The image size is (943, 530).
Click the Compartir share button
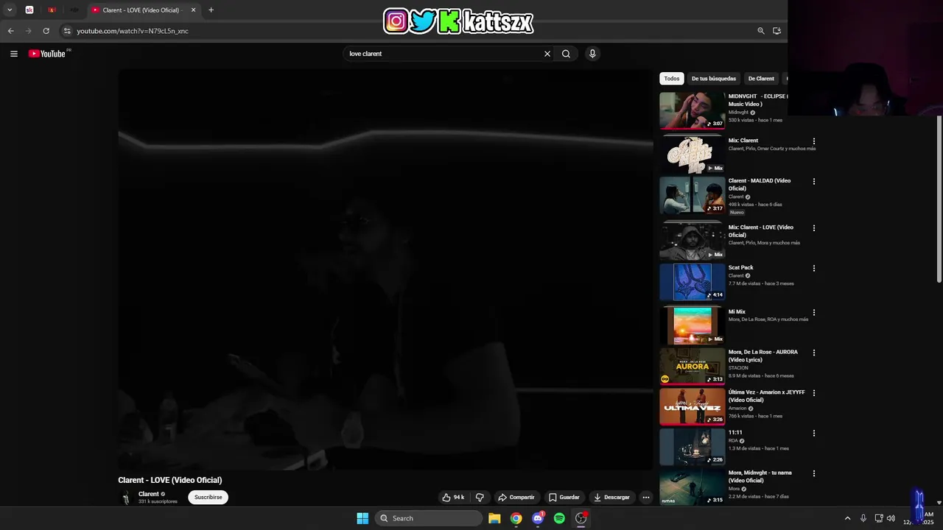click(516, 498)
